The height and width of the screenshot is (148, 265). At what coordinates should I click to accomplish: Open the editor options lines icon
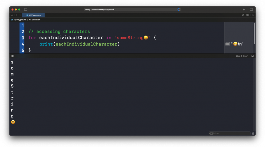(247, 15)
